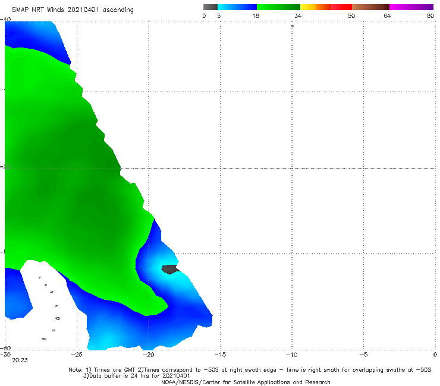Click the NOAA/NESDIS credit line
440x386 pixels.
coord(246,382)
